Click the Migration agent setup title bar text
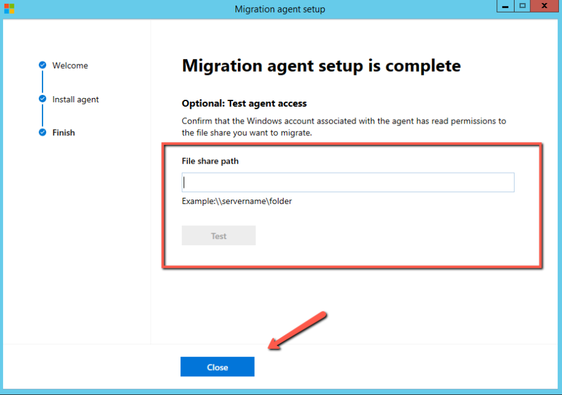This screenshot has height=395, width=562. coord(280,9)
